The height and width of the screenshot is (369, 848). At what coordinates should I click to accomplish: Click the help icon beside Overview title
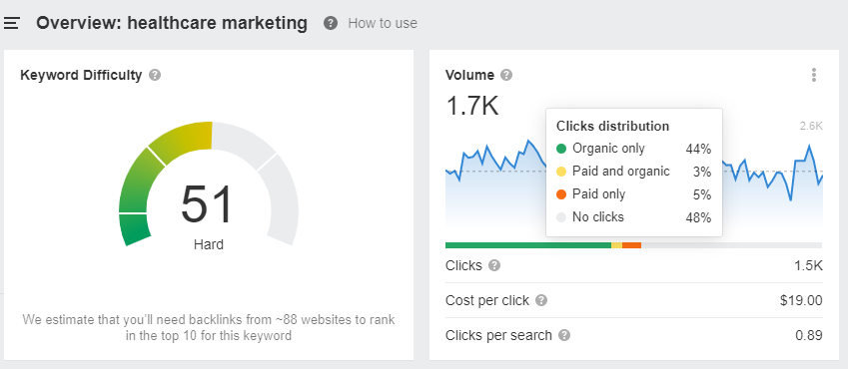tap(331, 23)
